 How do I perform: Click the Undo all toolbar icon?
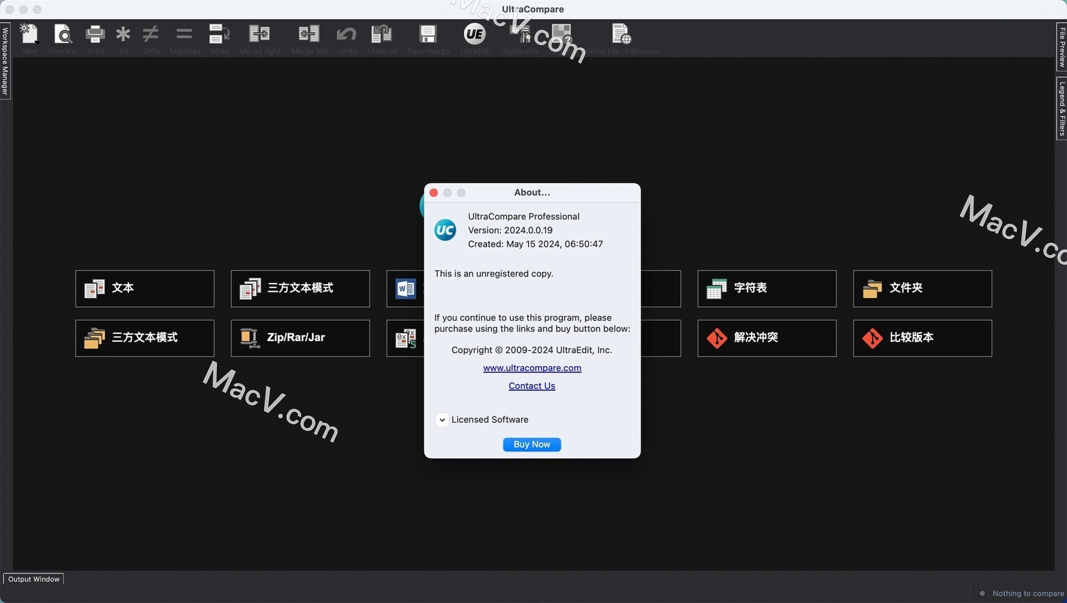click(x=381, y=33)
